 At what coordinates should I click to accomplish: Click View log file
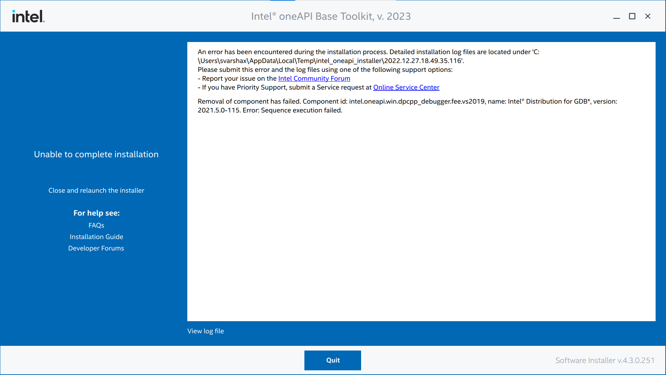click(205, 331)
